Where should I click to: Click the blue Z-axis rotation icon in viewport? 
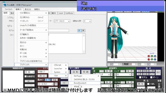coord(155,56)
